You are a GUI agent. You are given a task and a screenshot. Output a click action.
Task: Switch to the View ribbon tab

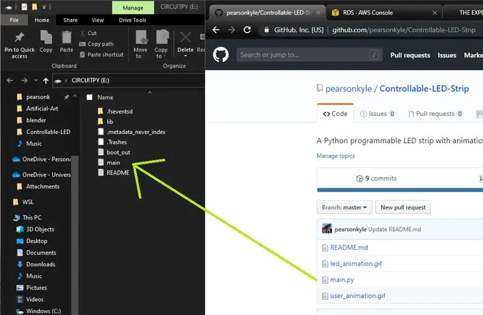pyautogui.click(x=98, y=20)
